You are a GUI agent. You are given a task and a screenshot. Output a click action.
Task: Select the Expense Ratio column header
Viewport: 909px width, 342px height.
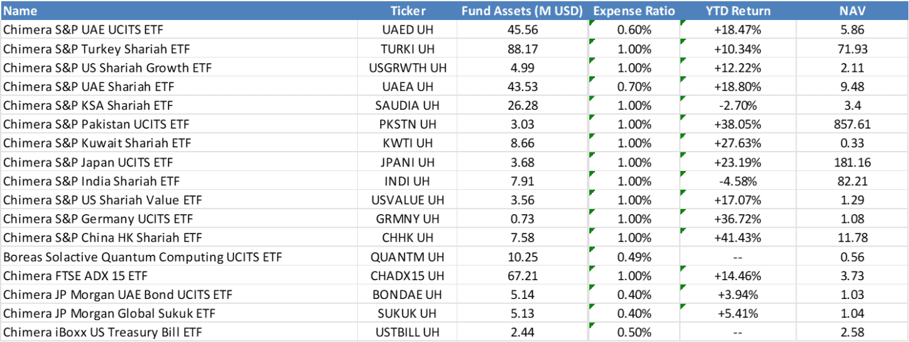point(634,11)
